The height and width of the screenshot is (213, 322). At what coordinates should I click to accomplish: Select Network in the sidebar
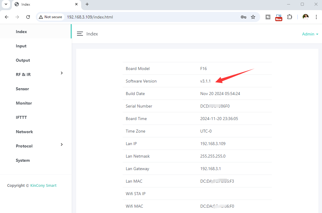[24, 132]
